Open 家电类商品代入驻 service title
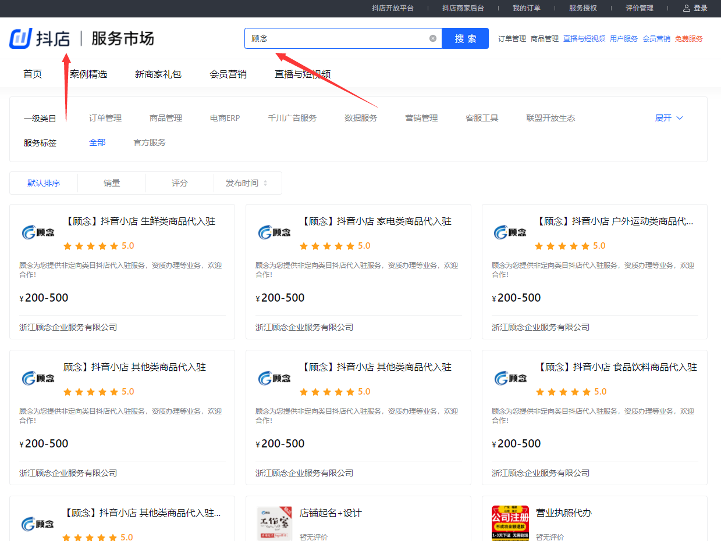The width and height of the screenshot is (721, 541). 375,221
